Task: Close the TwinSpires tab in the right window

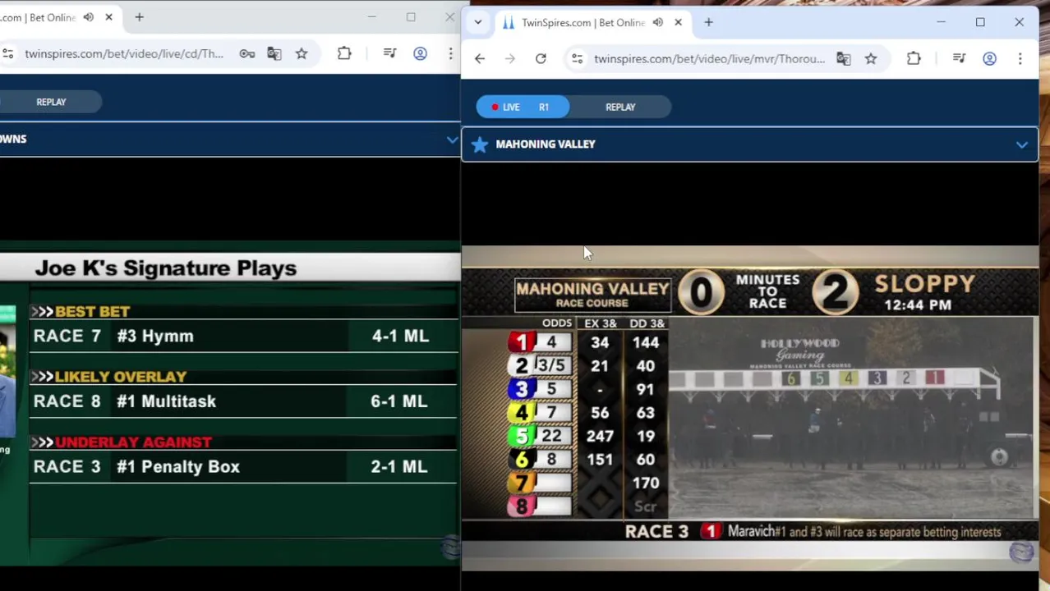Action: [678, 22]
